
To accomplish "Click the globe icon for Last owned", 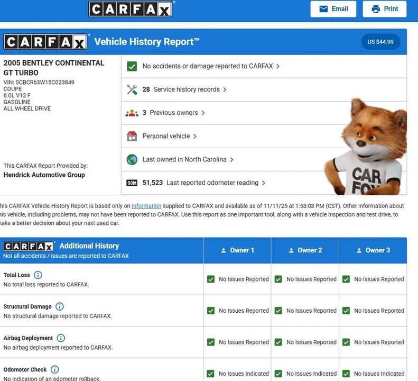I will 132,160.
